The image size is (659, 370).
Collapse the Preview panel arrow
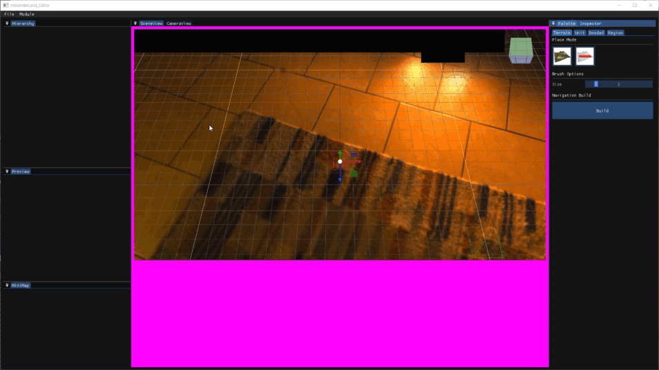coord(7,171)
